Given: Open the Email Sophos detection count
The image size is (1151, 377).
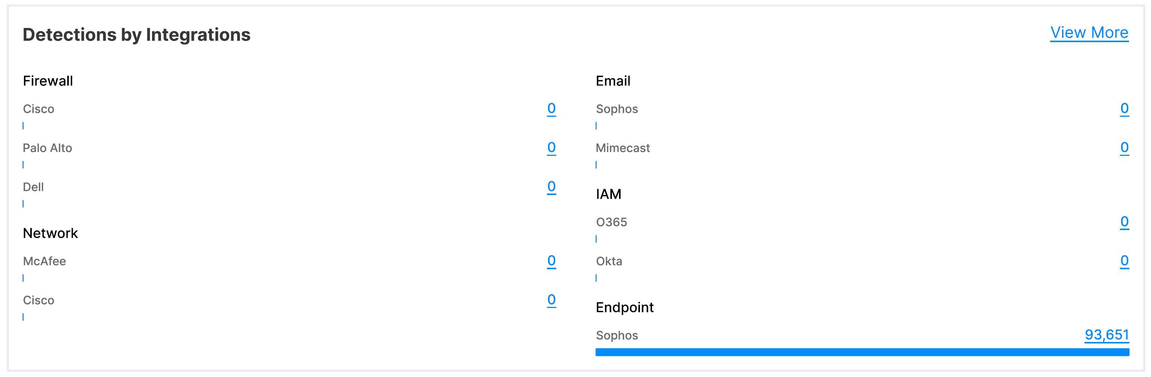Looking at the screenshot, I should pos(1124,109).
